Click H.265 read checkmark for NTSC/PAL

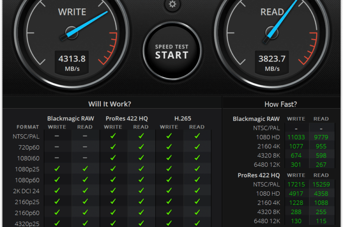tap(197, 136)
